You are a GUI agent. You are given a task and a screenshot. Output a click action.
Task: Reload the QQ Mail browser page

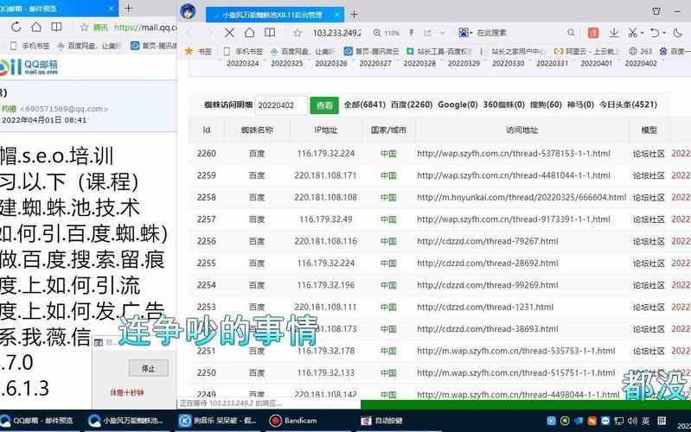[16, 27]
